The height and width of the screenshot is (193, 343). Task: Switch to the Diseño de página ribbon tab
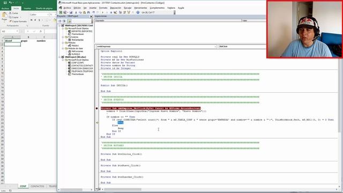44,9
